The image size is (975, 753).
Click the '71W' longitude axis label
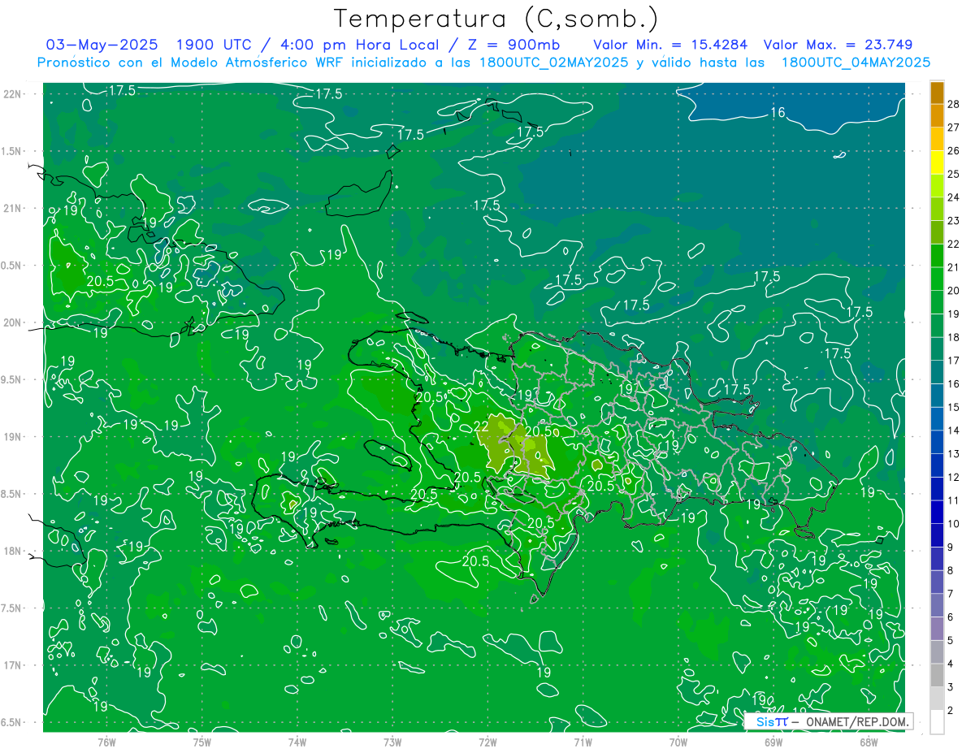583,742
